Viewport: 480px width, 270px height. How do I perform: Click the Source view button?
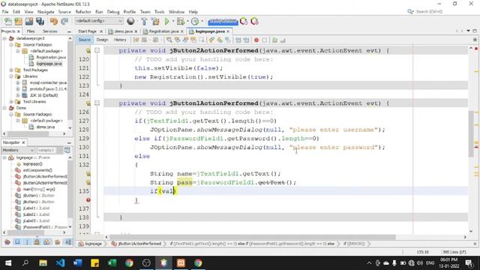pos(85,40)
